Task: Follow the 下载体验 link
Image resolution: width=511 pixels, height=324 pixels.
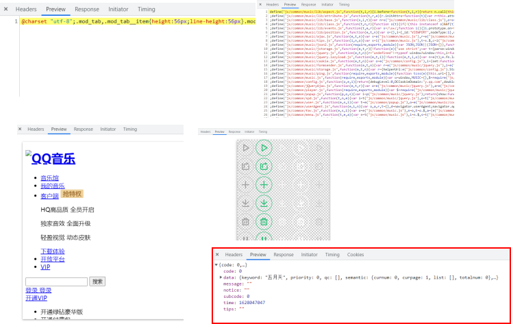Action: pos(53,251)
